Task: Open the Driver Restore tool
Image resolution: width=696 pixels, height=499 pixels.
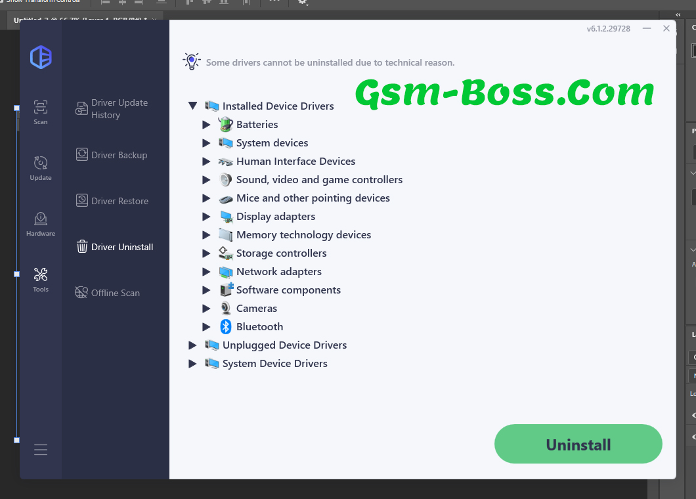Action: [112, 201]
